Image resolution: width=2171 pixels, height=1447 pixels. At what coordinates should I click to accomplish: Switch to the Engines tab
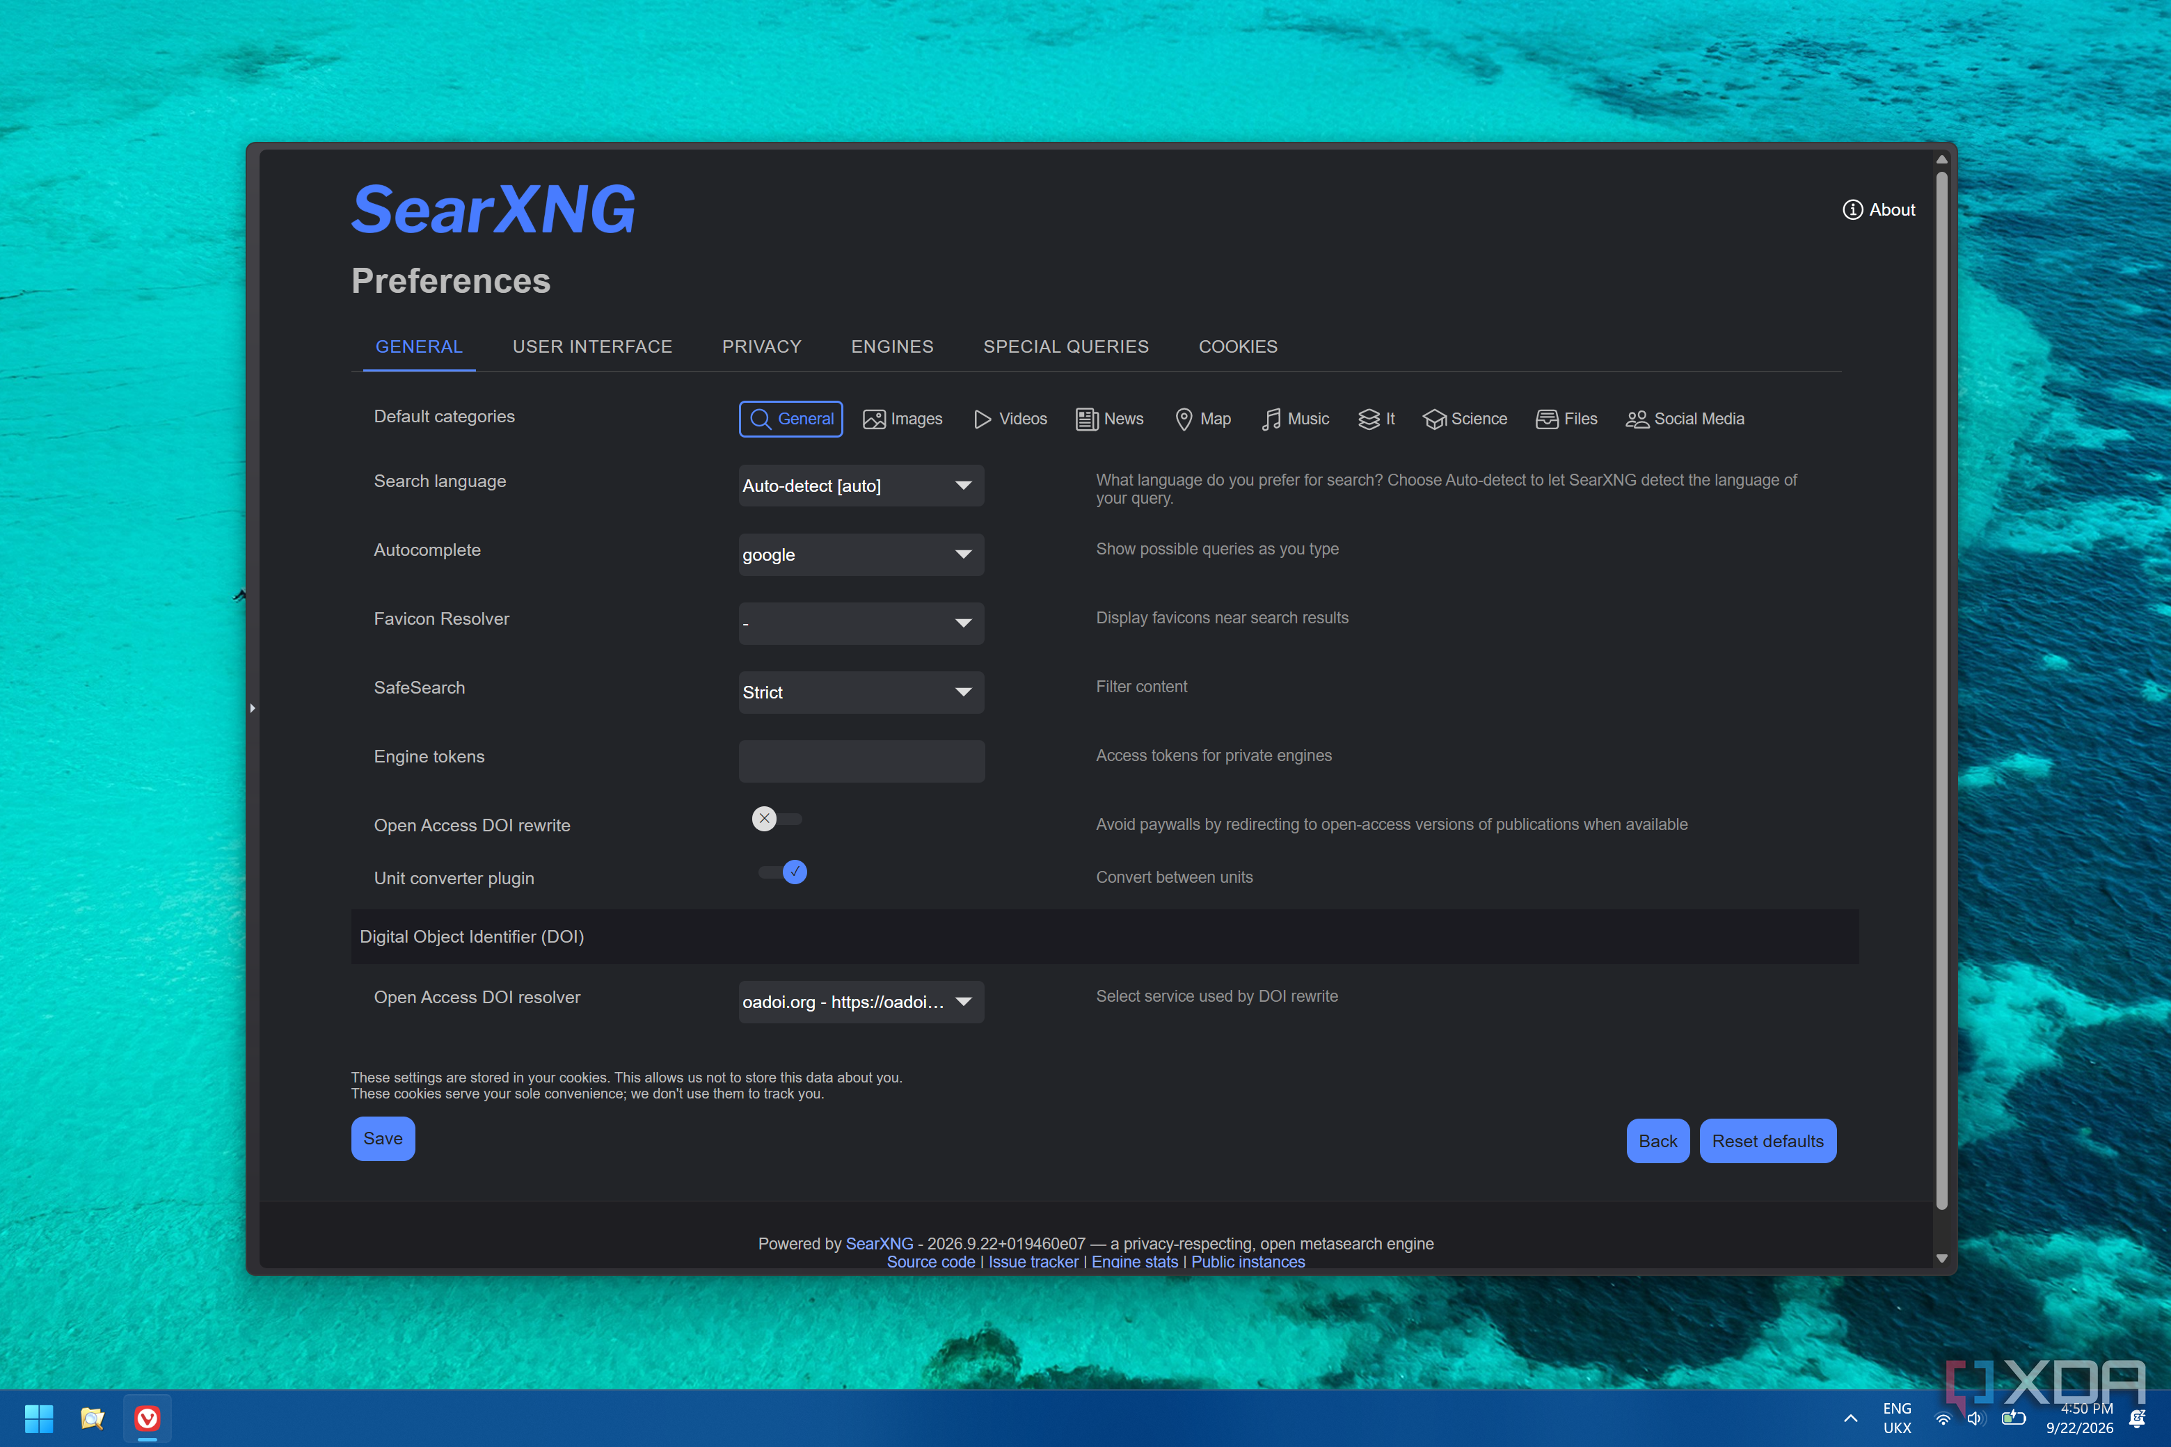click(x=891, y=346)
